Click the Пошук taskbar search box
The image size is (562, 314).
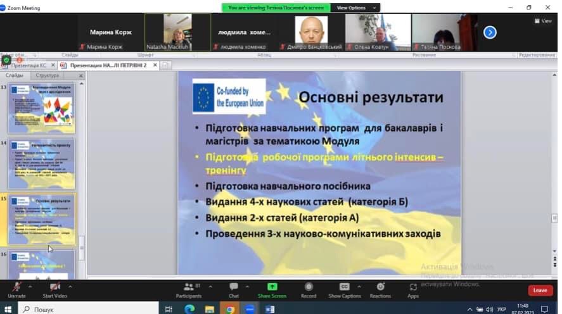(x=88, y=309)
